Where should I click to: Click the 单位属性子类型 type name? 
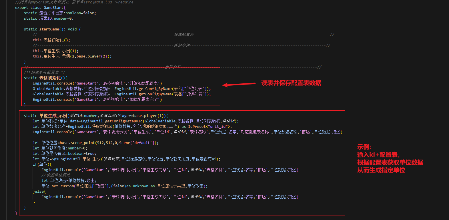click(171, 186)
